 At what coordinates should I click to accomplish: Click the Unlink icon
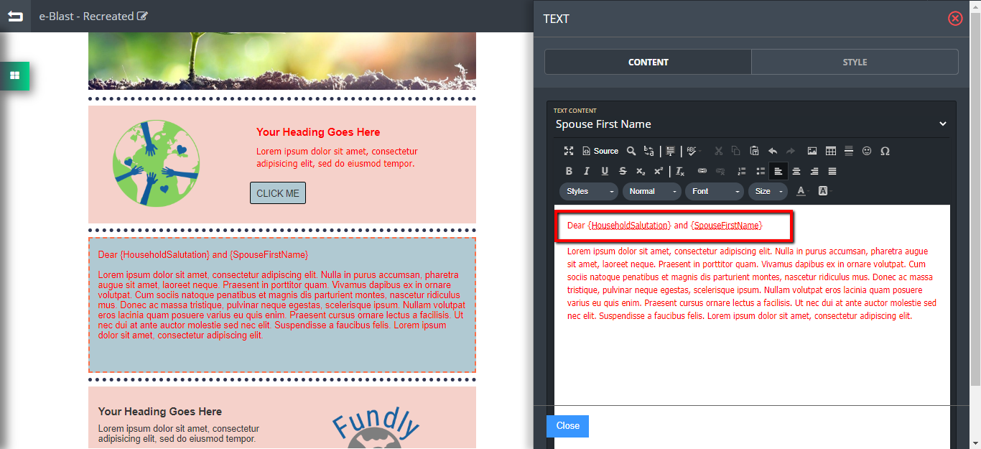point(720,171)
